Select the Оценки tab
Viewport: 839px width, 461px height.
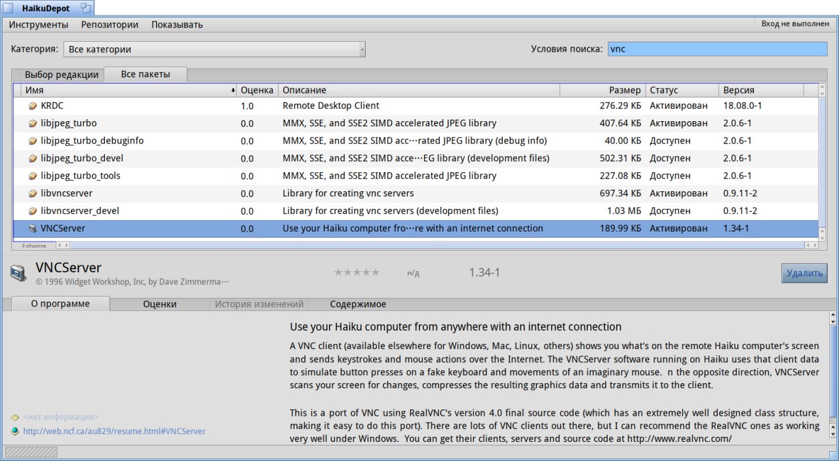click(160, 304)
